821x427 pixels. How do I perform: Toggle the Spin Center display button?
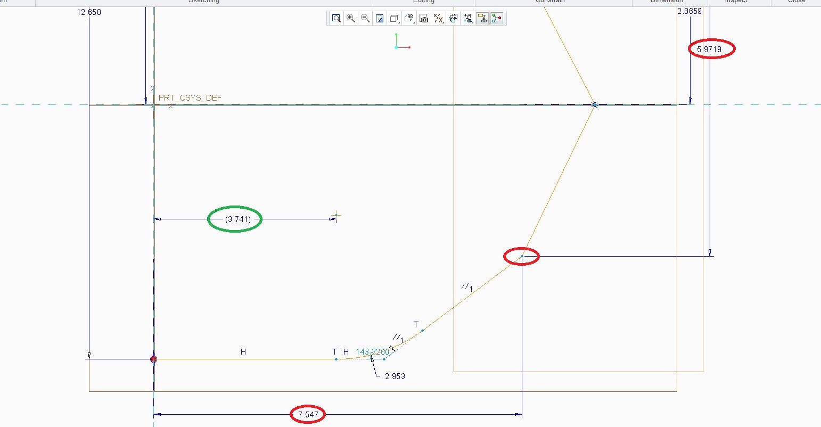coord(497,19)
